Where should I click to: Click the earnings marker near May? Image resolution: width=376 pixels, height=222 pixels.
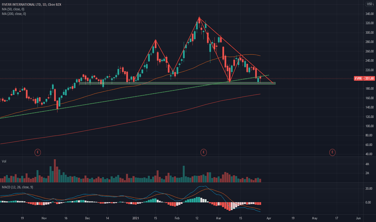tap(332, 152)
